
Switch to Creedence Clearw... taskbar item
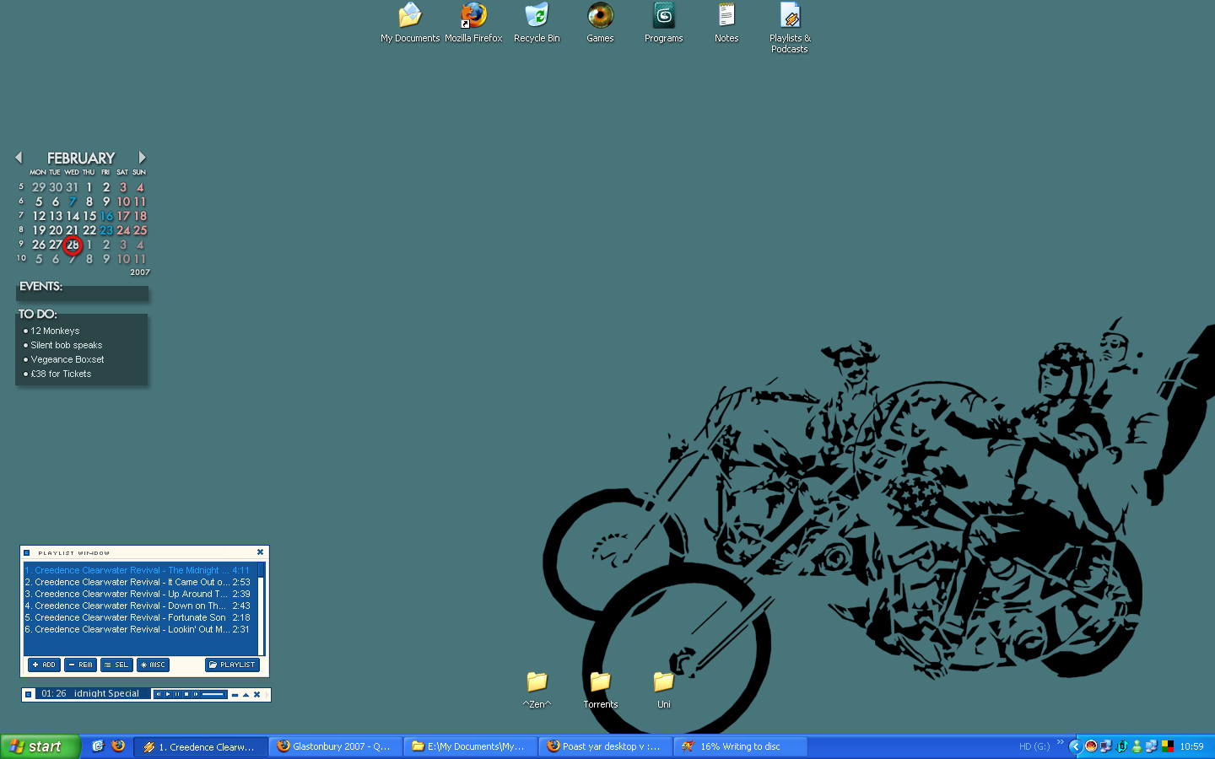[x=201, y=746]
